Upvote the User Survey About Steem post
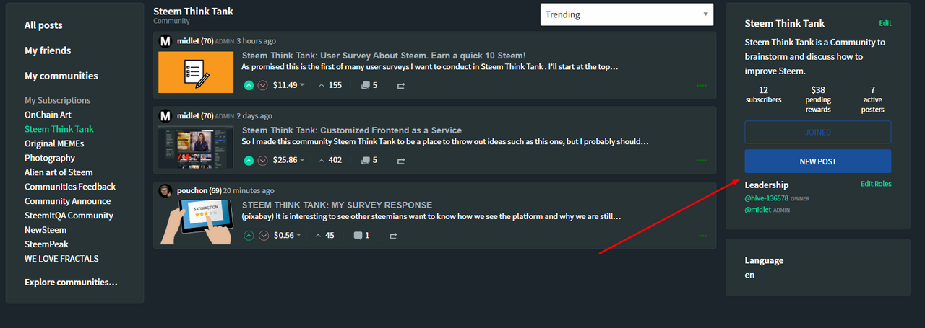The width and height of the screenshot is (925, 328). [249, 85]
